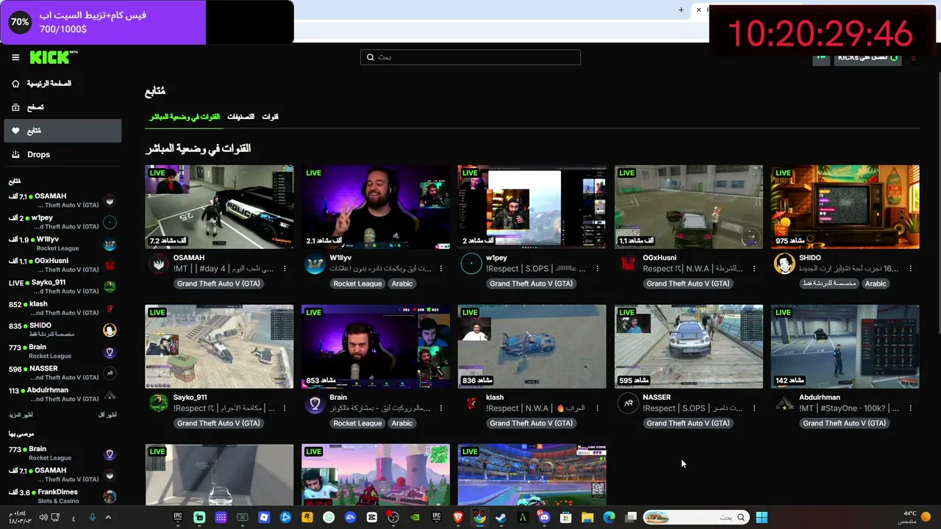This screenshot has height=529, width=941.
Task: Open options menu for OSAMAH stream
Action: 285,269
